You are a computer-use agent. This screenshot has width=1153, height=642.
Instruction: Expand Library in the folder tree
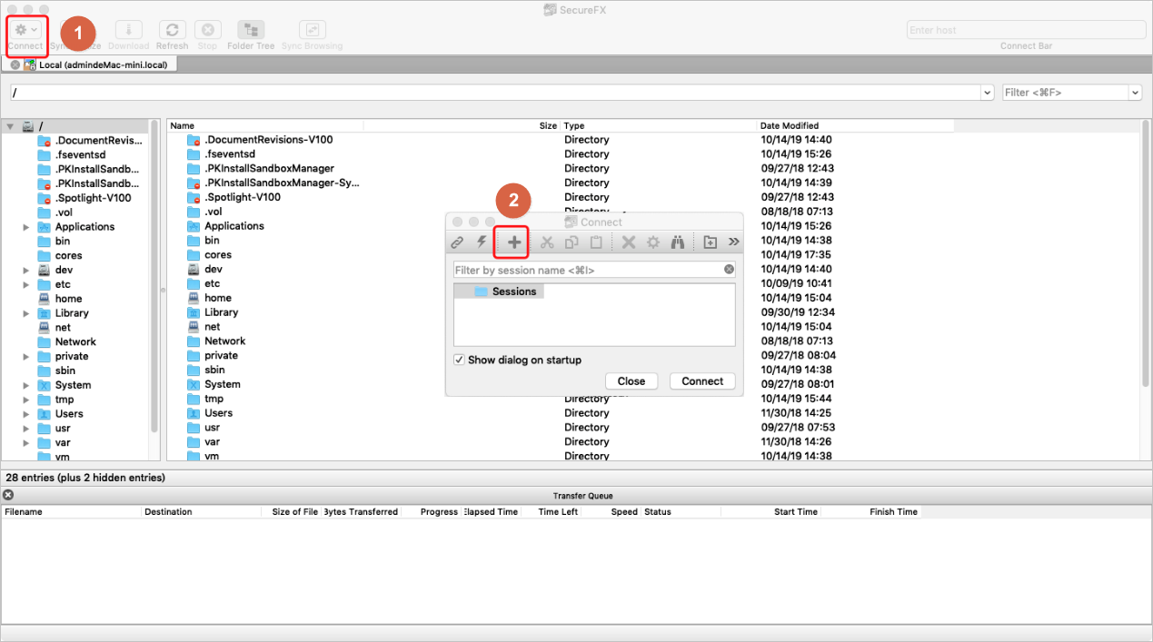26,313
